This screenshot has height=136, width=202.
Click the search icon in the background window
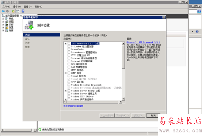click(x=199, y=12)
